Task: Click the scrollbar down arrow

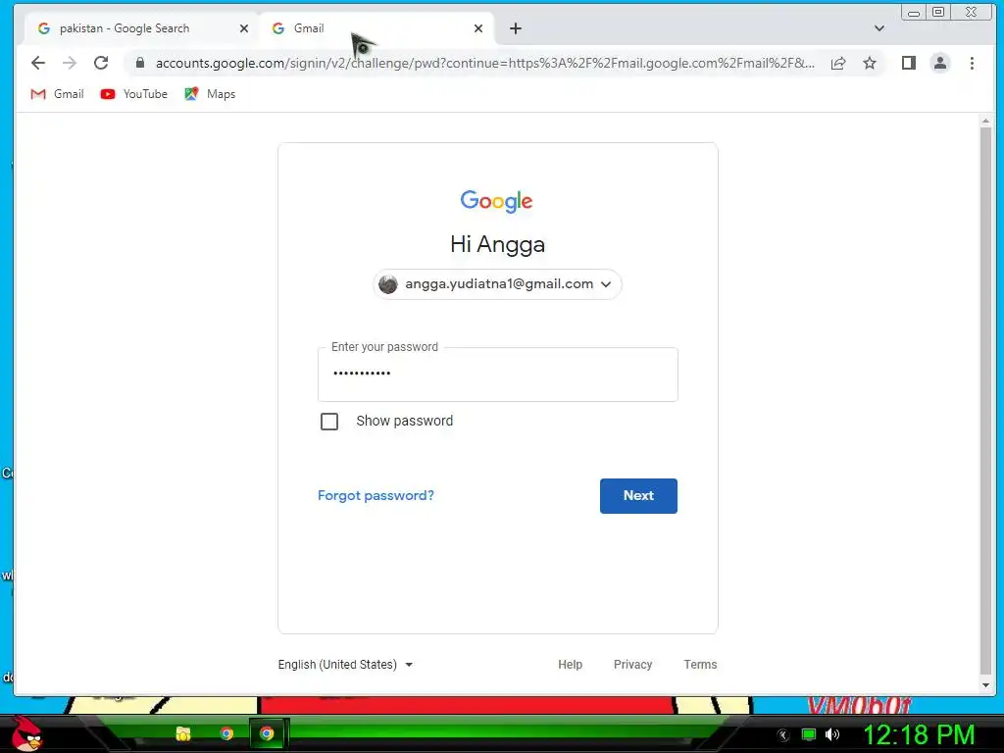Action: click(985, 685)
